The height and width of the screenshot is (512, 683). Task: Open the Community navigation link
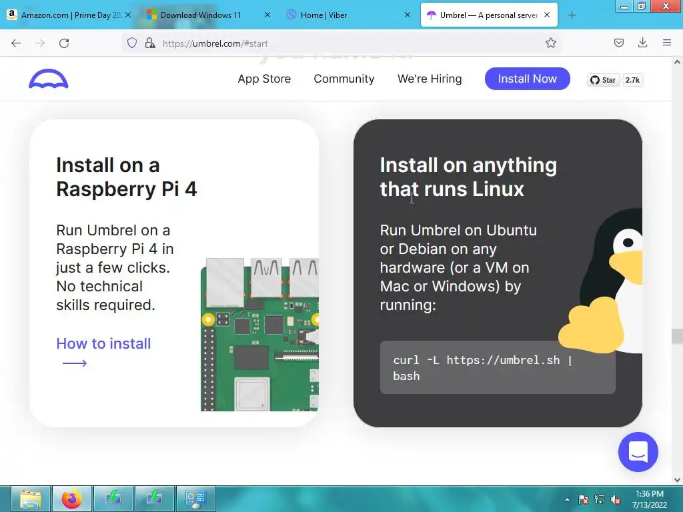tap(344, 79)
